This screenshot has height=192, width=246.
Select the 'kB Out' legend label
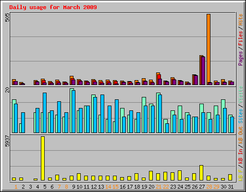[x=241, y=135]
